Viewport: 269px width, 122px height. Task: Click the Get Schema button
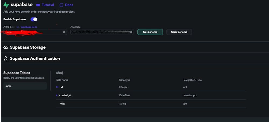pyautogui.click(x=150, y=32)
